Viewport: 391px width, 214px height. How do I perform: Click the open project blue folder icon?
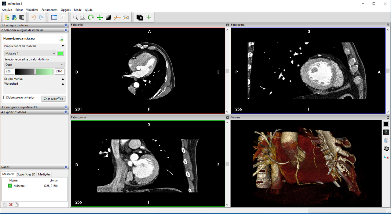(14, 17)
